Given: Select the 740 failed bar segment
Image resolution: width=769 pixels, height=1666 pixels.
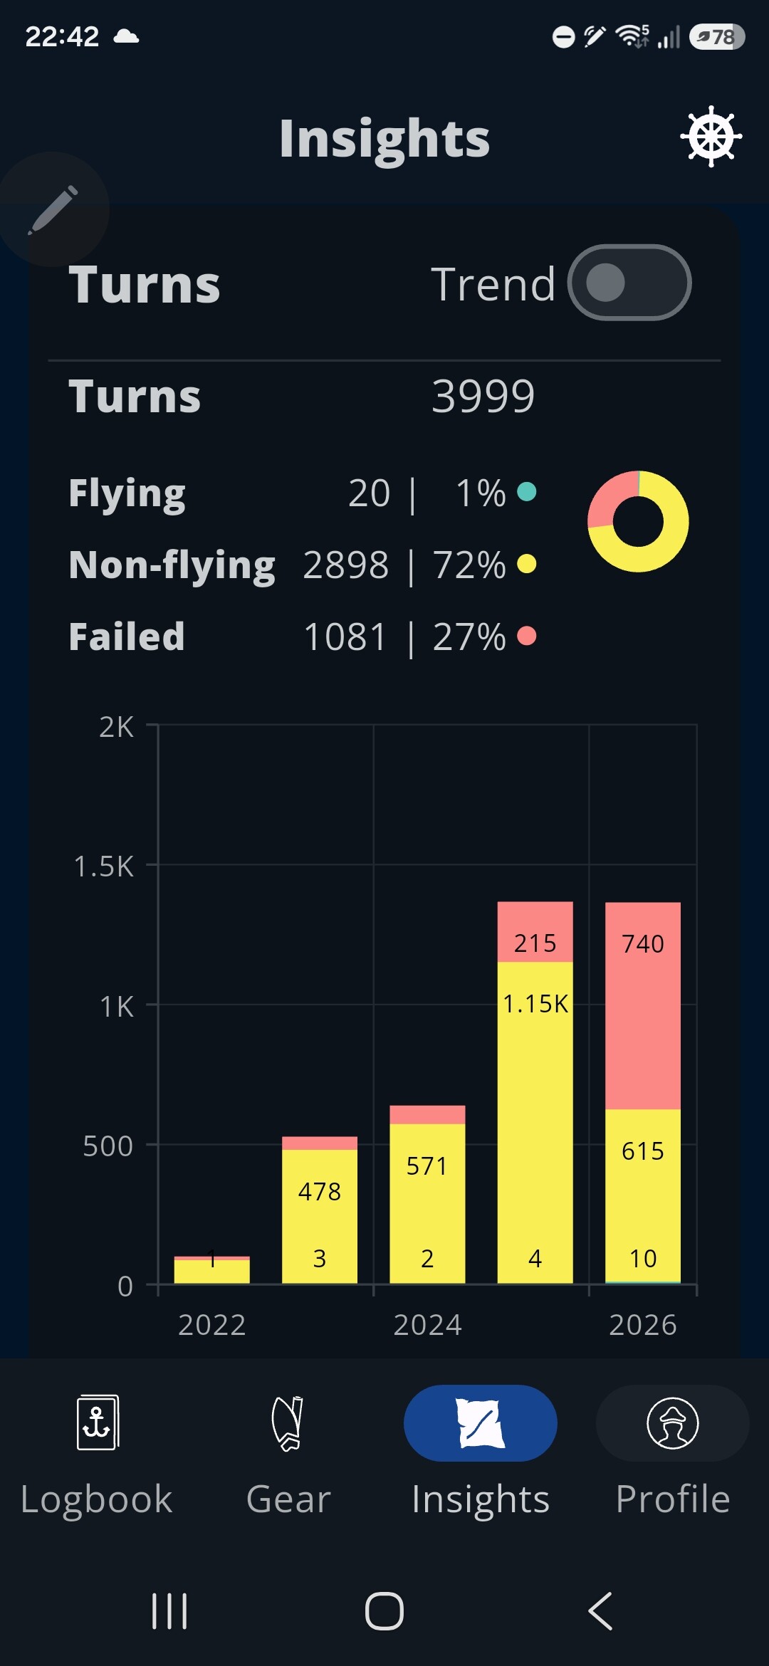Looking at the screenshot, I should coord(643,1005).
